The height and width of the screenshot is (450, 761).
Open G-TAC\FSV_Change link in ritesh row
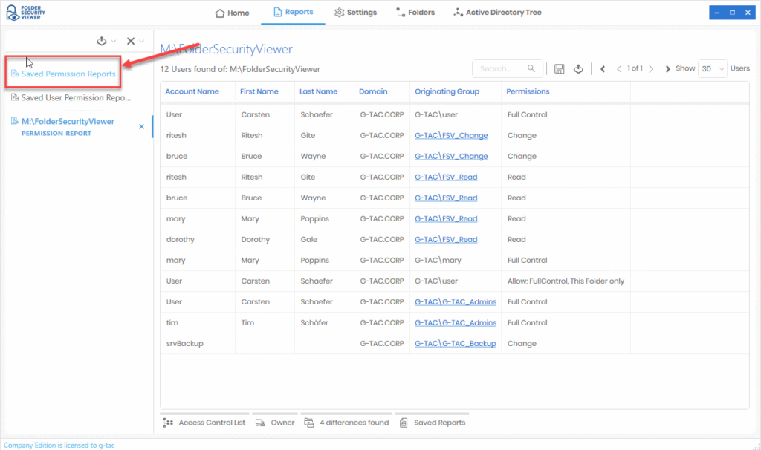tap(451, 135)
